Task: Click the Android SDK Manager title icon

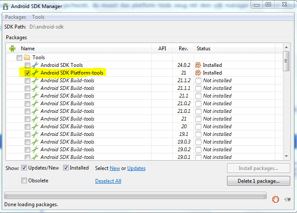Action: pos(6,6)
